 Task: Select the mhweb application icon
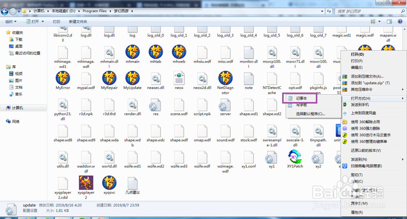point(179,52)
